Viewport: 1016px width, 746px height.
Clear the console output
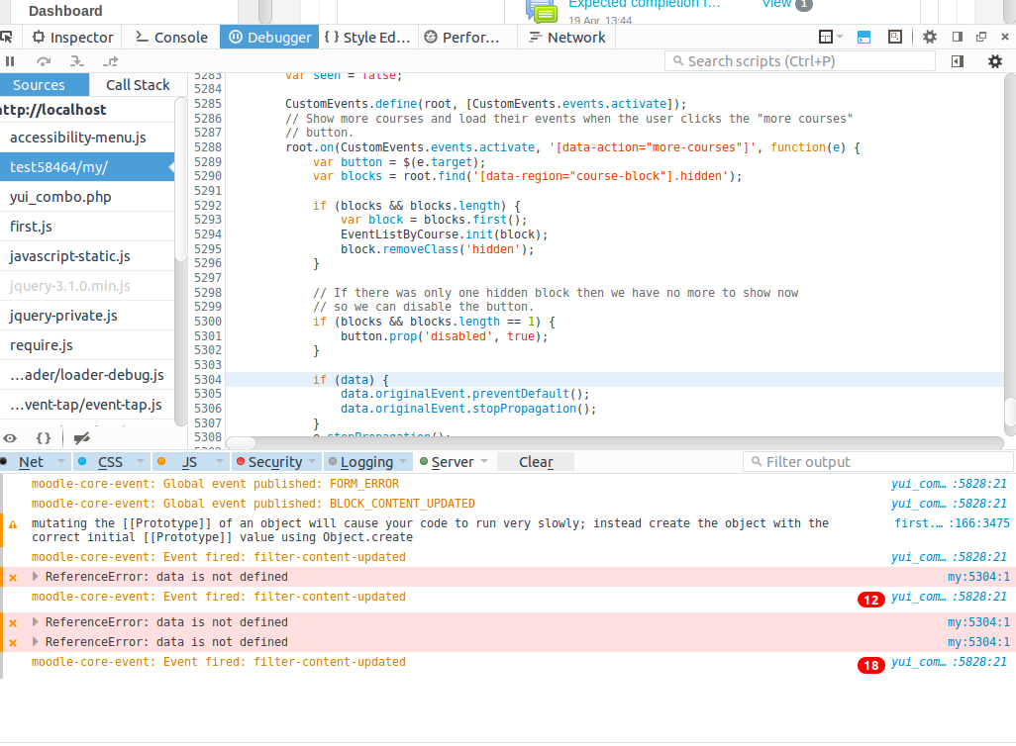coord(536,462)
